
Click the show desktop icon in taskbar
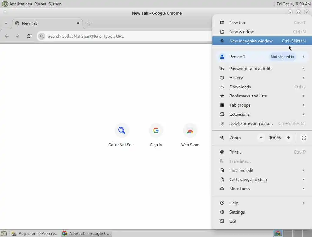4,233
